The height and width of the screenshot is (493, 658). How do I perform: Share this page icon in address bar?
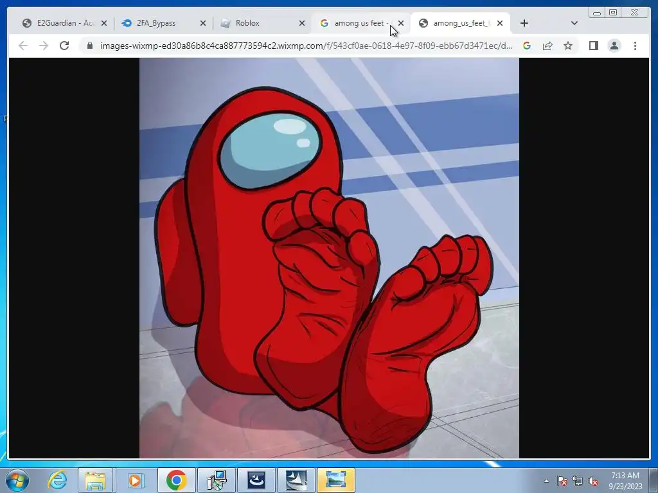547,46
